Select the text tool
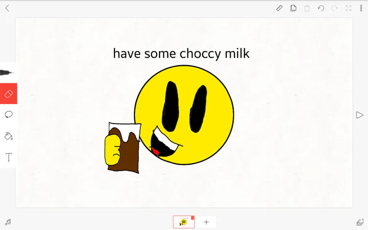Screen dimensions: 368x230 tap(9, 157)
